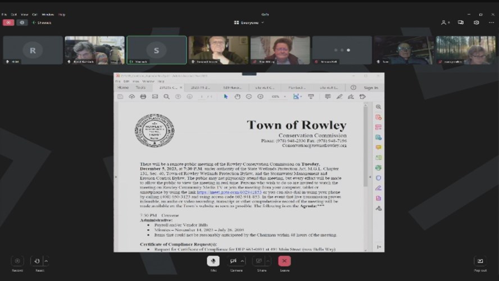Open the more options ellipsis icon
Screen dimensions: 499x281
click(491, 22)
